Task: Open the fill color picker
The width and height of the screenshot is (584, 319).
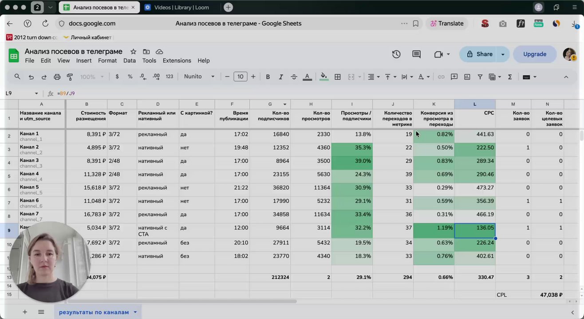Action: click(x=324, y=77)
